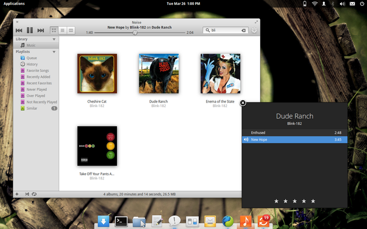Switch to album grid view

54,30
